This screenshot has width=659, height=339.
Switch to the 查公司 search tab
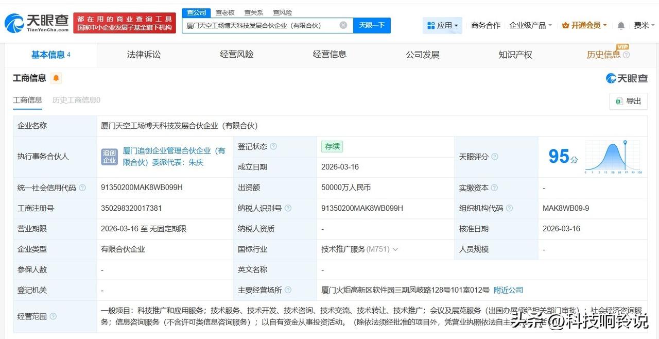[x=196, y=12]
